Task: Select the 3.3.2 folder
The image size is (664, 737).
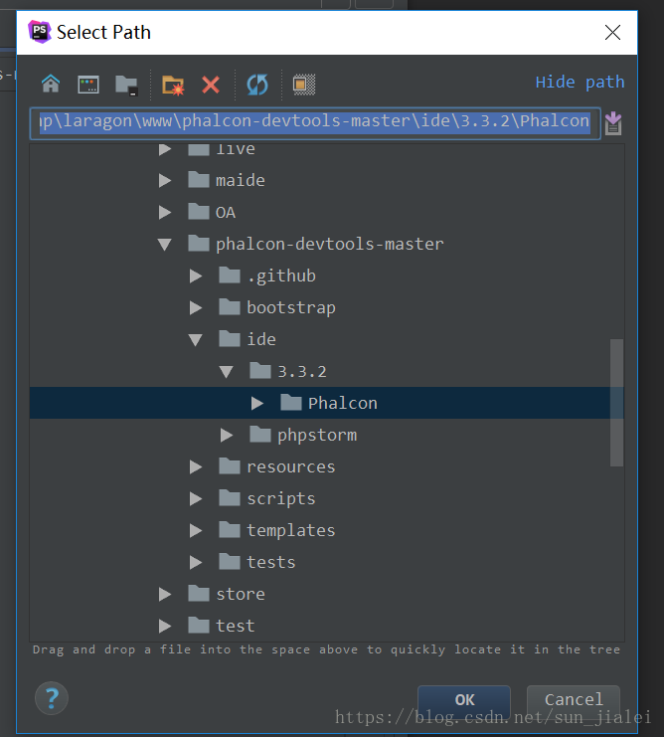Action: click(x=288, y=372)
